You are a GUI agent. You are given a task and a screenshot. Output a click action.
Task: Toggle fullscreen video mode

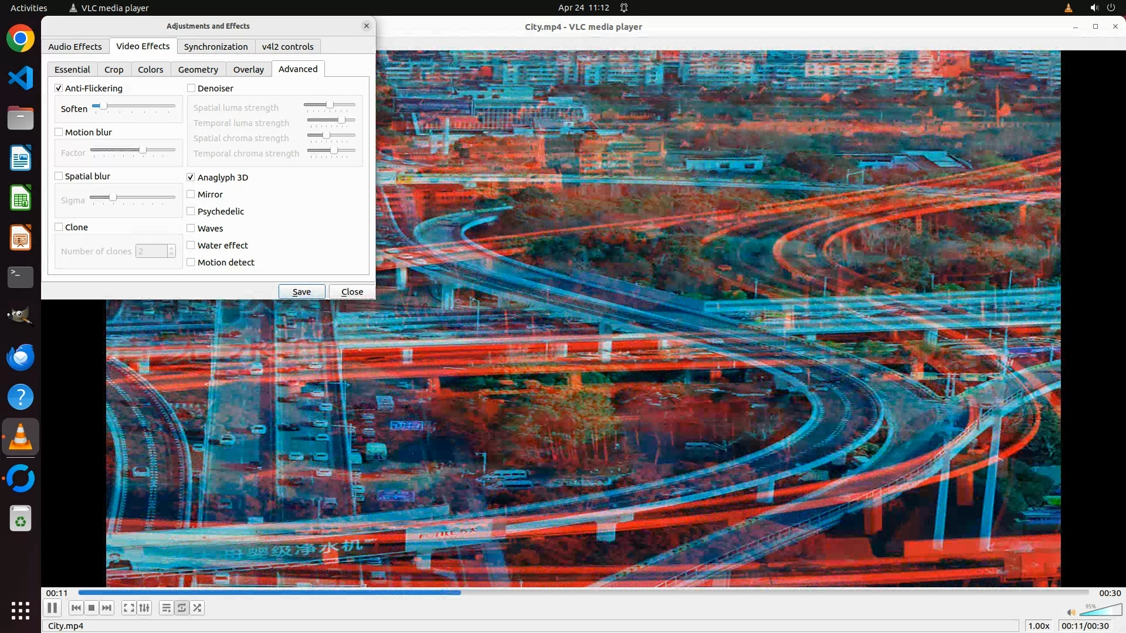(x=129, y=608)
